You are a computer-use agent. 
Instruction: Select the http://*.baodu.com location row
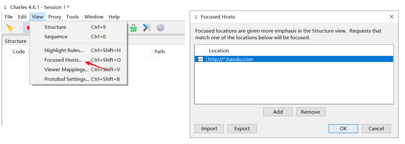[294, 59]
